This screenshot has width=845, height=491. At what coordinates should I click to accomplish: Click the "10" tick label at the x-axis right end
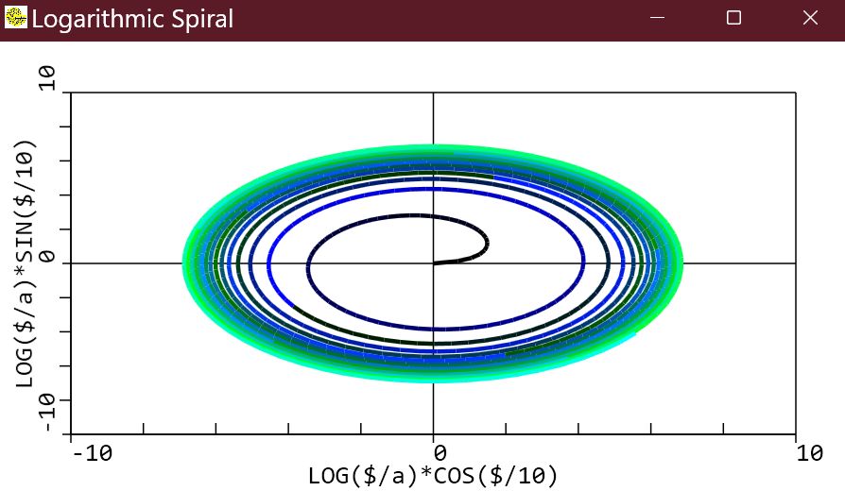pyautogui.click(x=809, y=454)
